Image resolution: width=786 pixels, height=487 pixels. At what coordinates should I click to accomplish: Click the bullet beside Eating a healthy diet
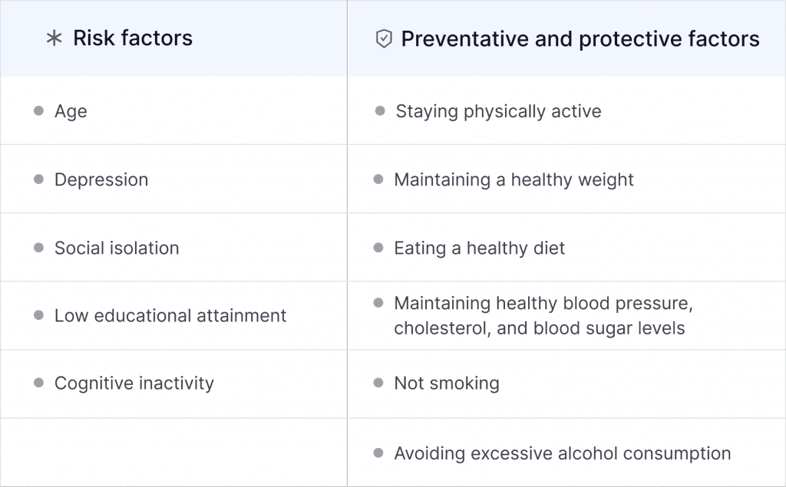click(378, 248)
